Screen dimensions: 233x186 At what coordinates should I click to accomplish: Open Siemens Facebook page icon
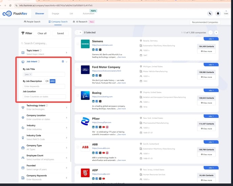pyautogui.click(x=97, y=50)
